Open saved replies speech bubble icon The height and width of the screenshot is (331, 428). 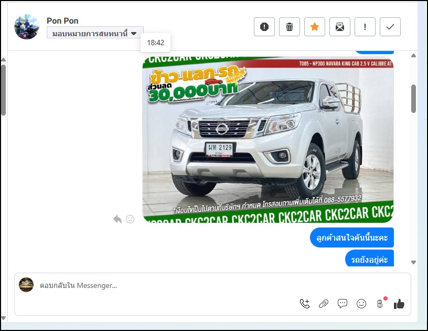pyautogui.click(x=343, y=304)
